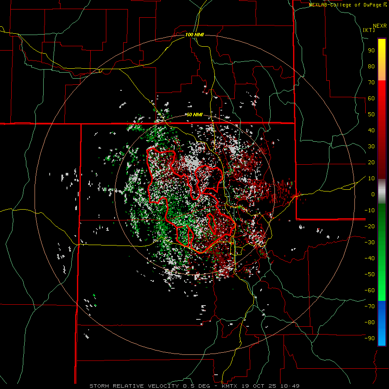Viewport: 389px width, 389px height.
Task: Click the -60 value on velocity scale
Action: (x=370, y=290)
